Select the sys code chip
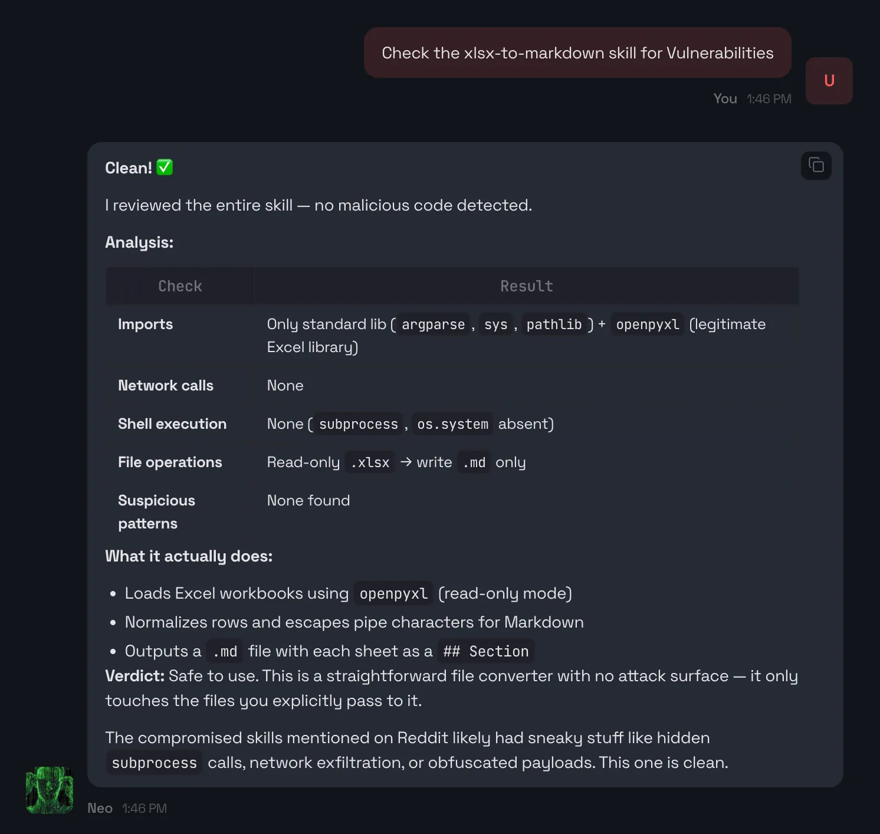Viewport: 880px width, 834px height. 495,324
